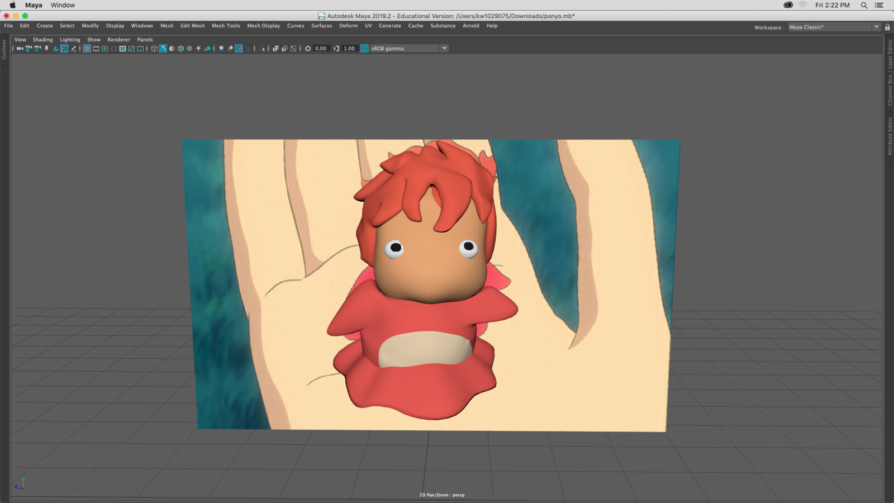
Task: Open Camera Attributes from panel toolbar
Action: (x=37, y=49)
